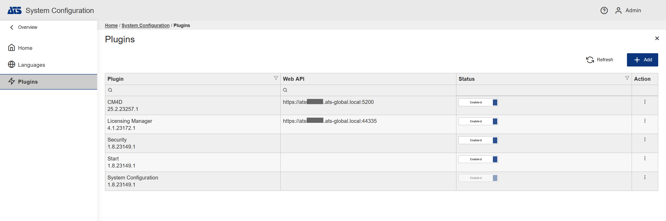Click the Languages globe icon in sidebar

tap(11, 64)
